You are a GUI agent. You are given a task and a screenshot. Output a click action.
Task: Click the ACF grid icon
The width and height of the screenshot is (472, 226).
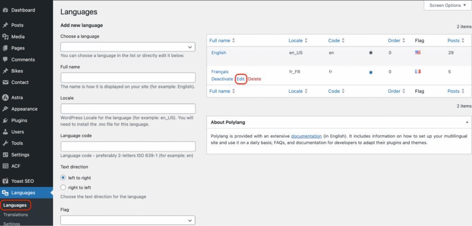click(5, 166)
